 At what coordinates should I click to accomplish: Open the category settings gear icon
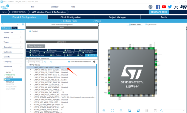23,24
